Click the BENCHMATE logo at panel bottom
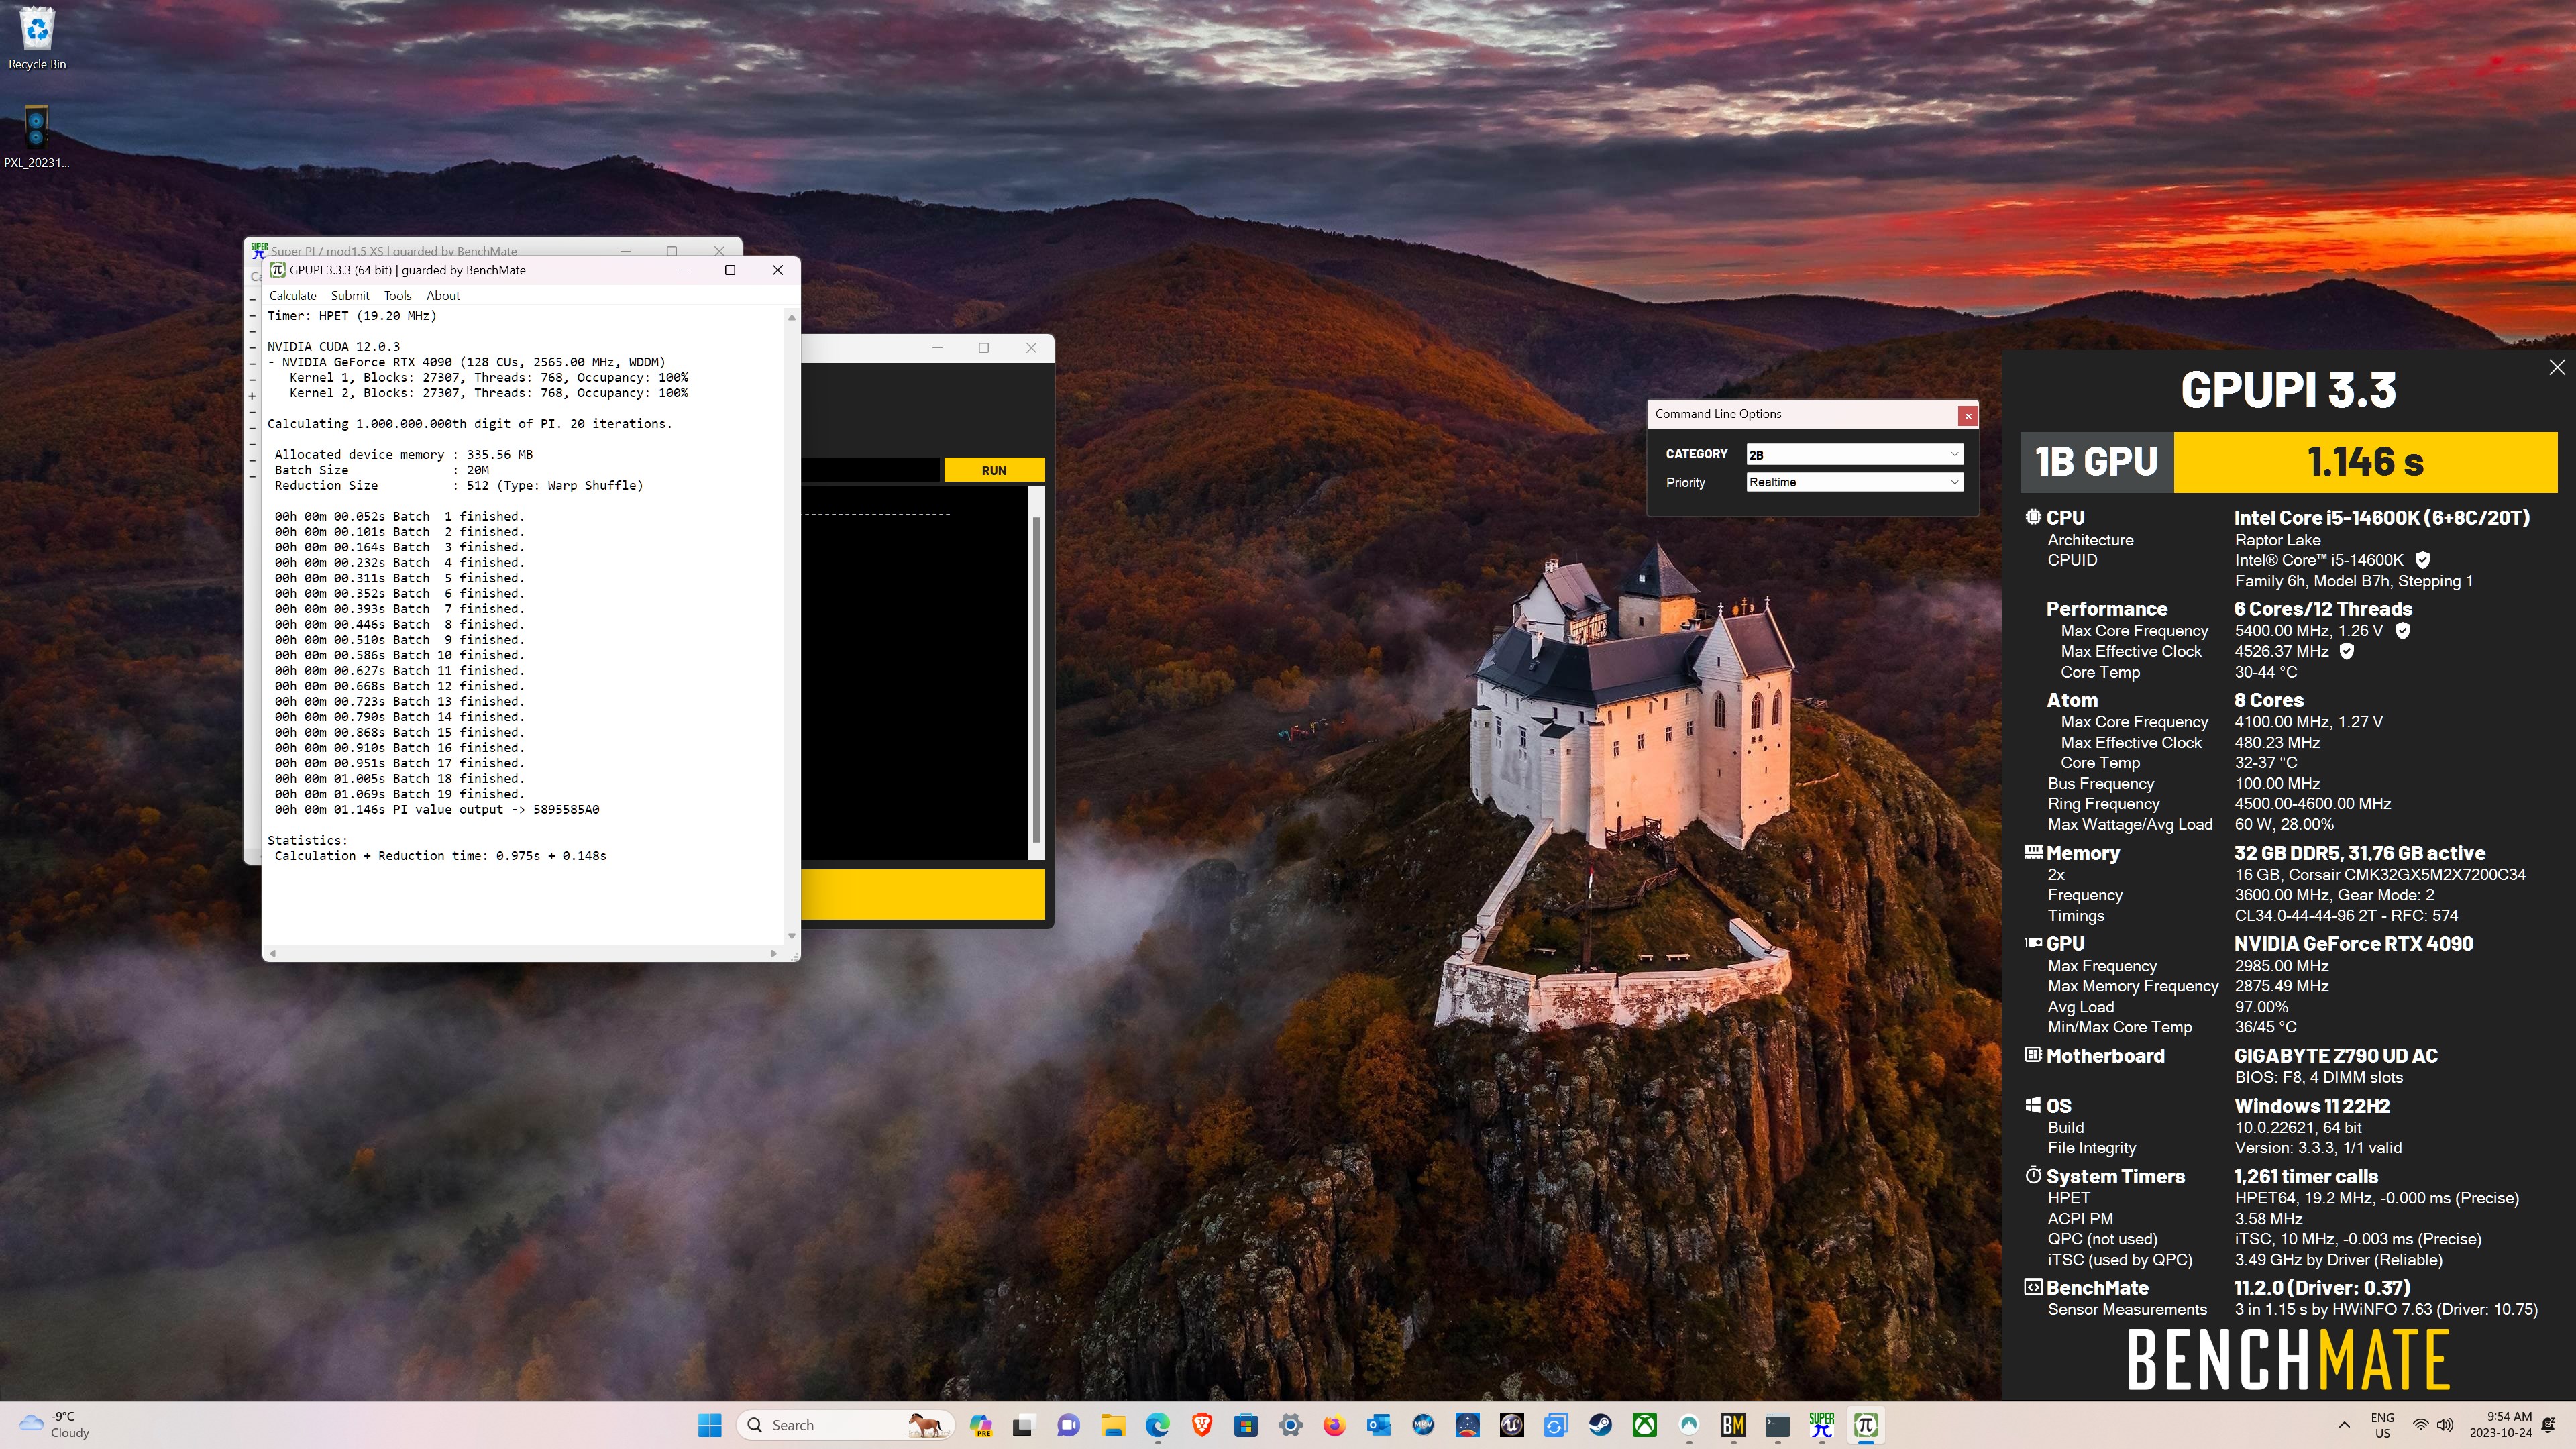The height and width of the screenshot is (1449, 2576). [2288, 1359]
